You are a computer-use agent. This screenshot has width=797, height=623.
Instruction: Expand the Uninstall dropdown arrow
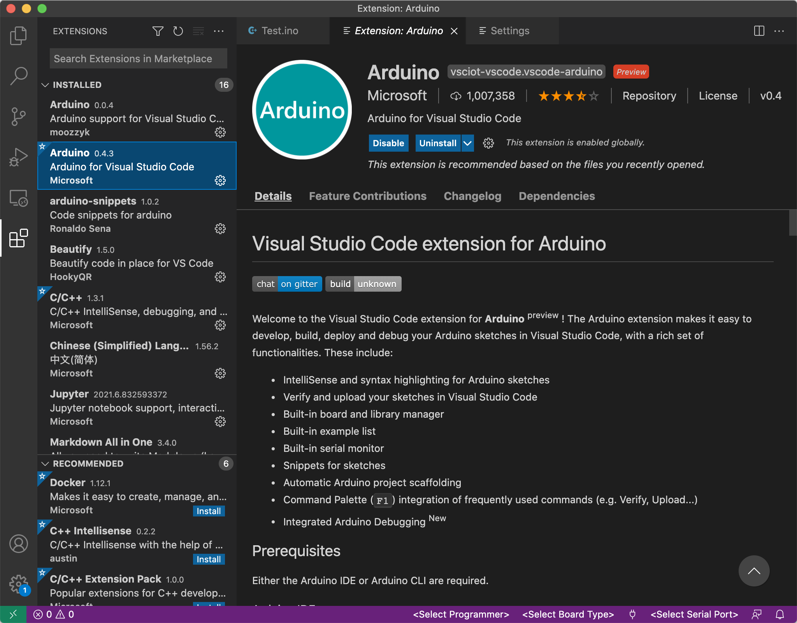coord(468,143)
